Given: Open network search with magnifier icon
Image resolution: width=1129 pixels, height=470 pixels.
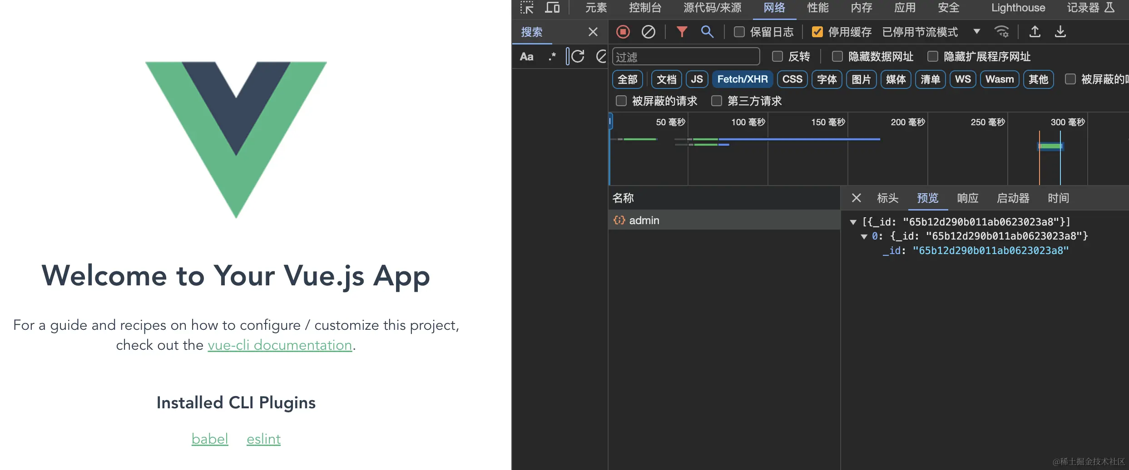Looking at the screenshot, I should (x=707, y=32).
